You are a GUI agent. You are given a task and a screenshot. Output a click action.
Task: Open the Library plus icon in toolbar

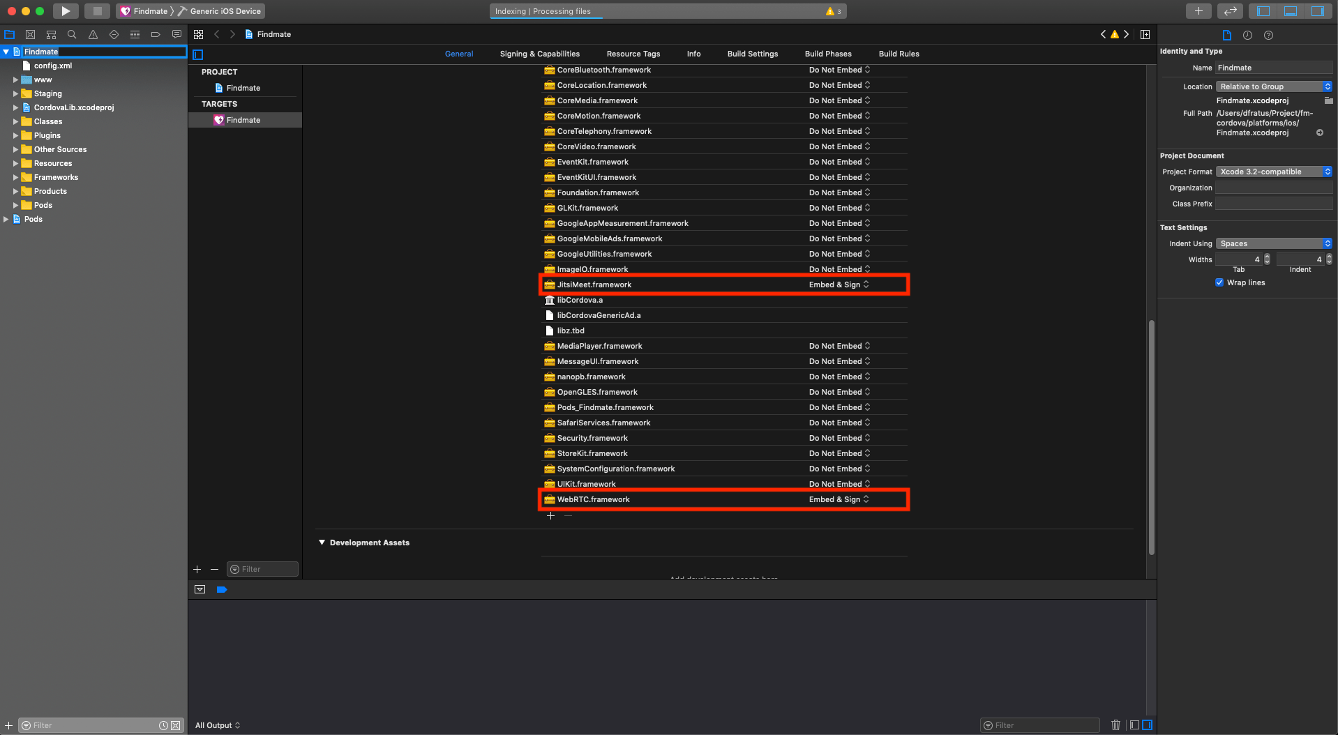pyautogui.click(x=1198, y=11)
